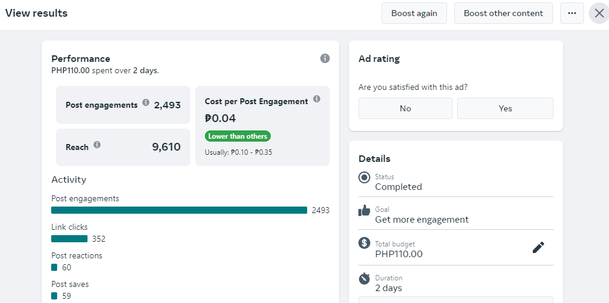Click Boost other content button

pyautogui.click(x=504, y=13)
